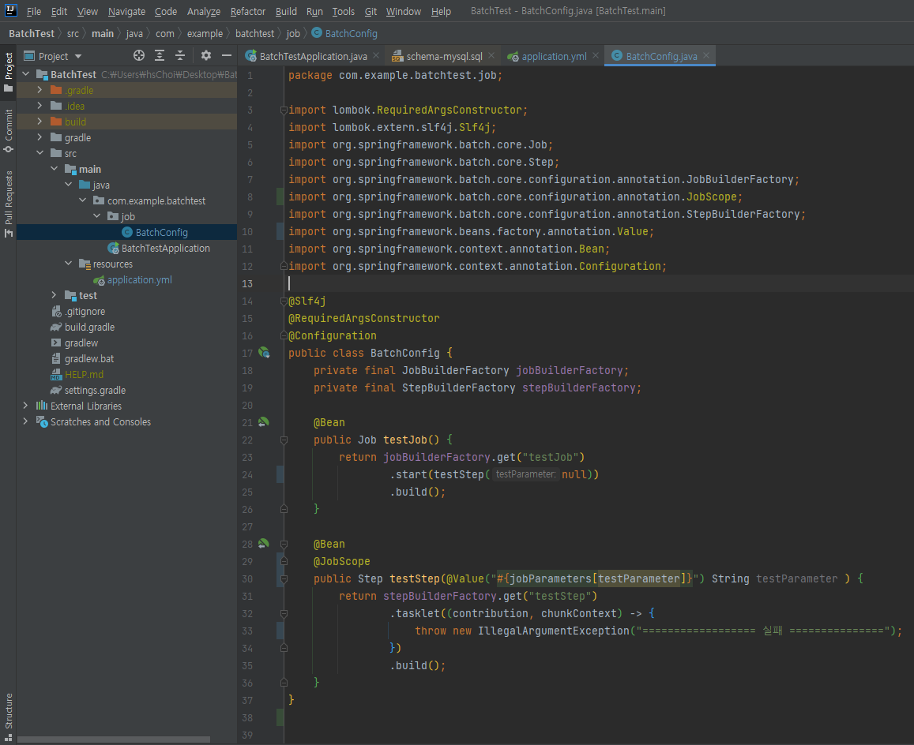
Task: Click the BatchConfig breadcrumb in navigation bar
Action: 350,33
